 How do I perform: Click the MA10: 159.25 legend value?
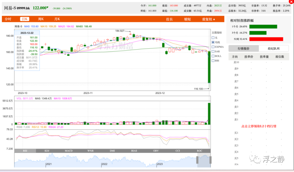click(48, 26)
